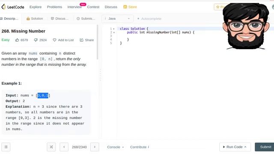The height and width of the screenshot is (154, 274).
Task: Click the Example 1 heading
Action: 12,83
